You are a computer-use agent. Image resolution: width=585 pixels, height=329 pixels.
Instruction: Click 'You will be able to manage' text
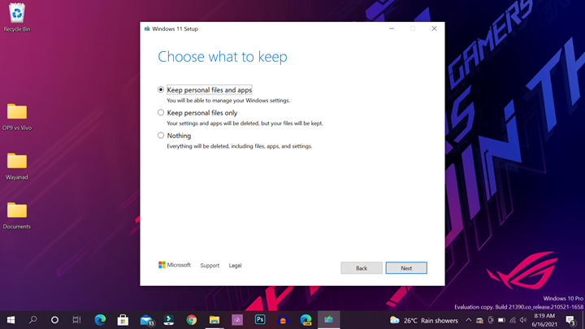click(x=228, y=101)
